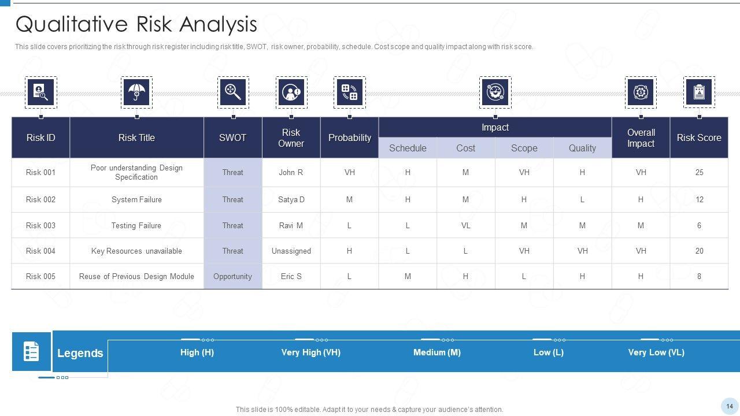Click the Risk Score column header

click(x=699, y=138)
